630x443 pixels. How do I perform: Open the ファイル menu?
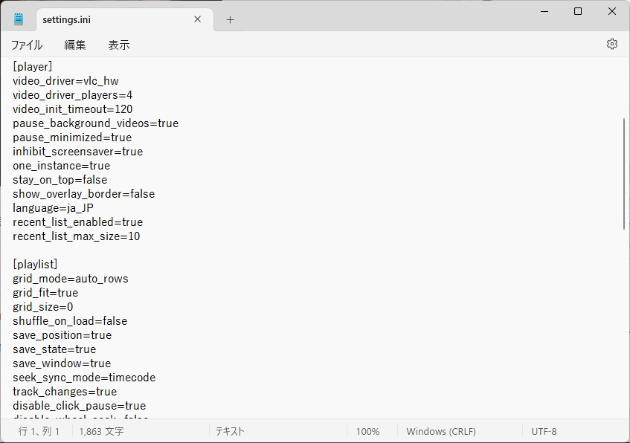(27, 45)
